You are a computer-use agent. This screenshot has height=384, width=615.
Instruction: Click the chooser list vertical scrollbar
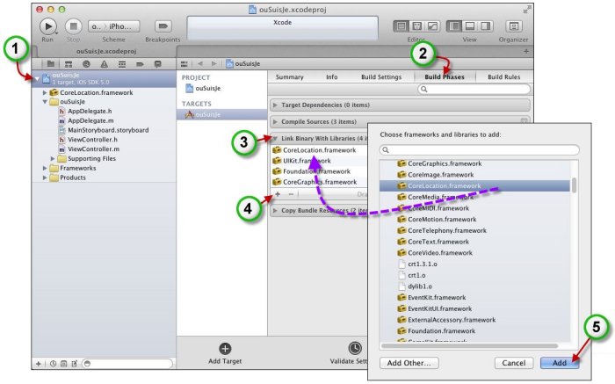coord(575,185)
